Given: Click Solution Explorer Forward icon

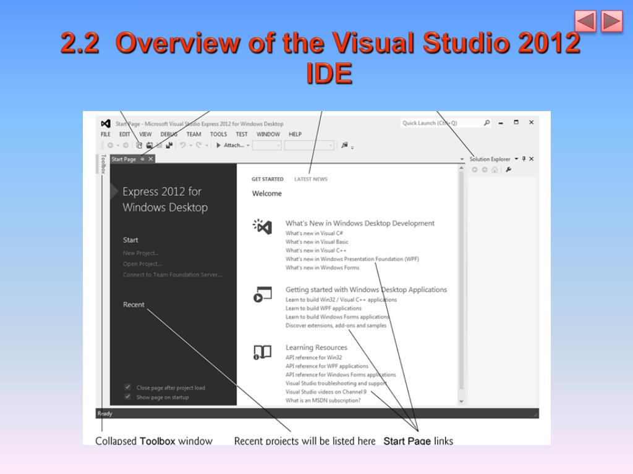Looking at the screenshot, I should click(x=485, y=170).
